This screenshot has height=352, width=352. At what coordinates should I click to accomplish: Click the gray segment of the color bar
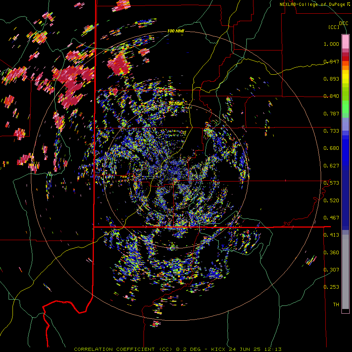[345, 272]
